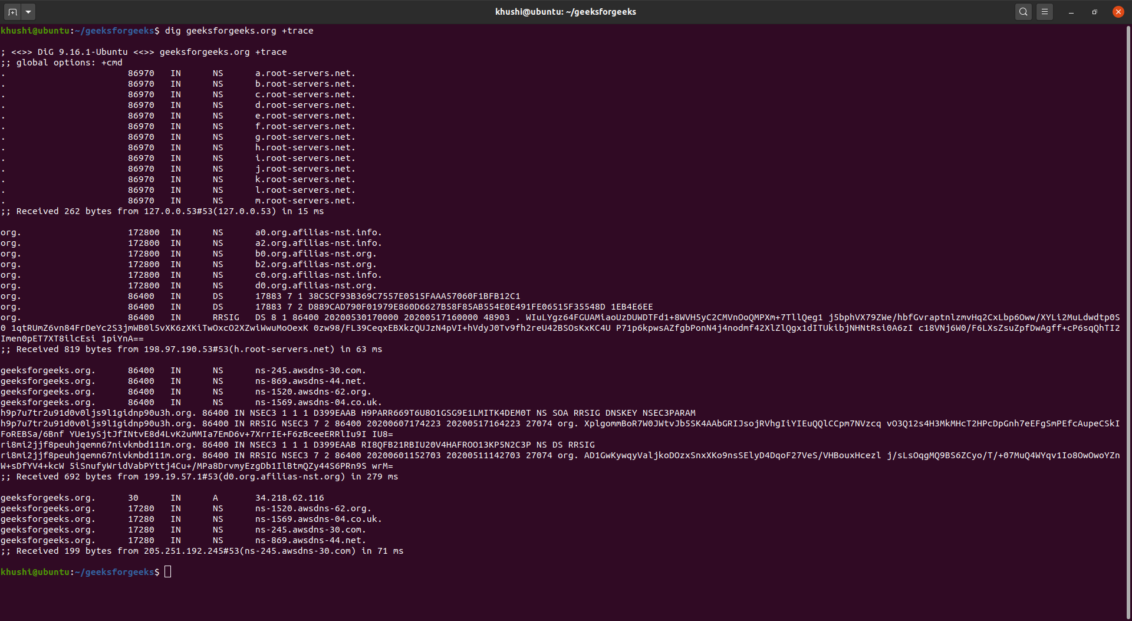
Task: Open the terminal hamburger menu
Action: pos(1045,12)
